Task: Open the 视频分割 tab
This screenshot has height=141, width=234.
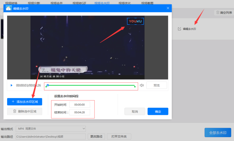Action: (34, 3)
